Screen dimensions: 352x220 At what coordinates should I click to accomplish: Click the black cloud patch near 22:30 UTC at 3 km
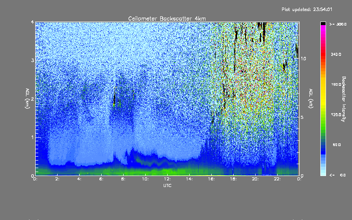click(284, 66)
